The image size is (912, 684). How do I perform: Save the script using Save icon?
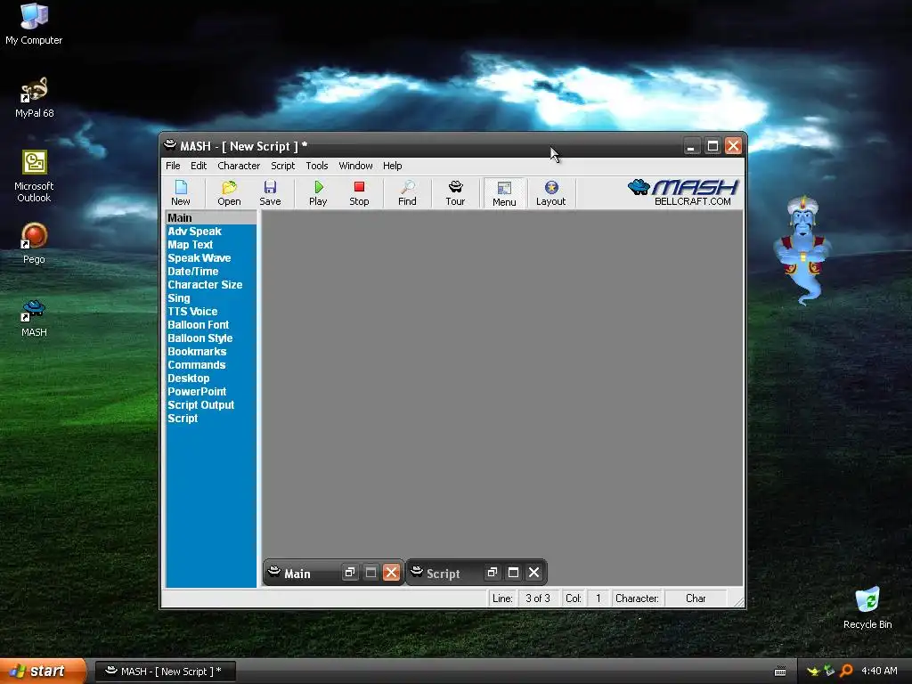tap(270, 193)
